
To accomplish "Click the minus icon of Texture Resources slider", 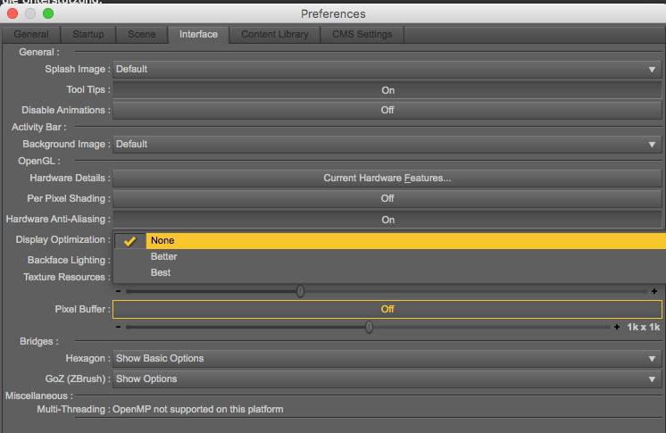I will pyautogui.click(x=119, y=291).
